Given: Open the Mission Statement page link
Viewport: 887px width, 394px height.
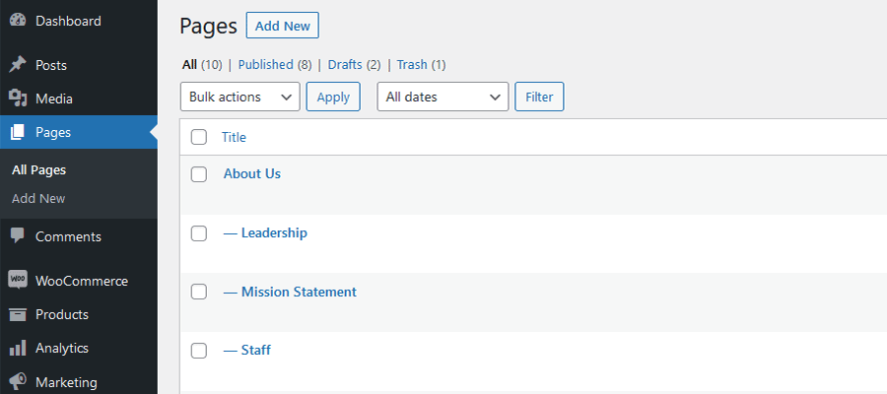Looking at the screenshot, I should pos(299,292).
